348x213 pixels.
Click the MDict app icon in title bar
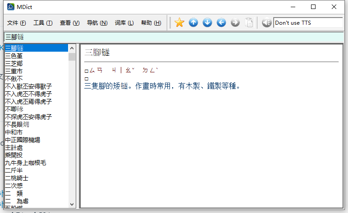point(10,7)
